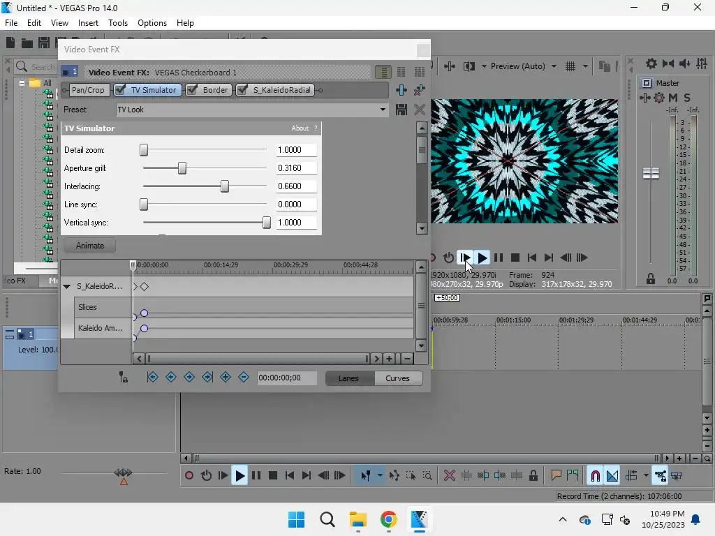
Task: Click the Lock event padlock icon
Action: coord(533,475)
